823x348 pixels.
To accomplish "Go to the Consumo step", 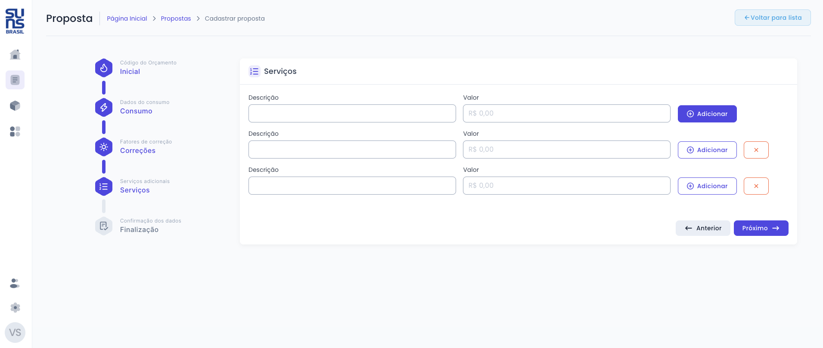I will (136, 111).
